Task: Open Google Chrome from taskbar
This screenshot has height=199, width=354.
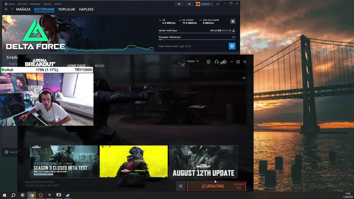Action: 32,195
